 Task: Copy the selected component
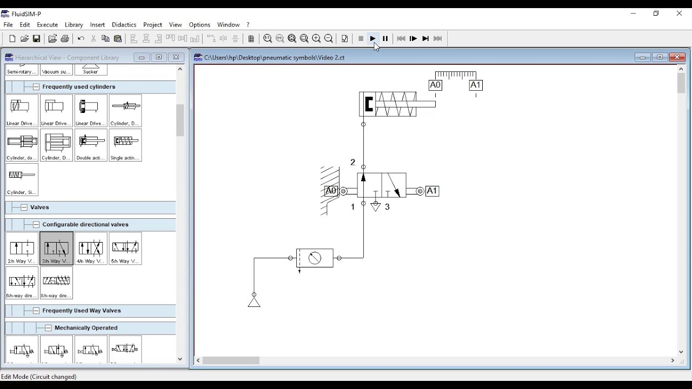click(x=105, y=38)
